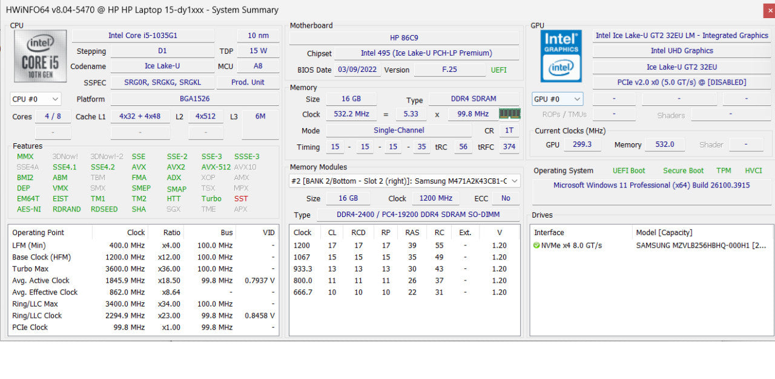This screenshot has width=775, height=379.
Task: Click the AES-NI feature label
Action: click(x=29, y=209)
